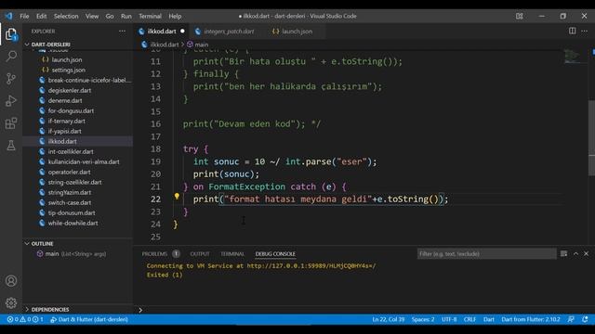Click the editor vertical scrollbar
The width and height of the screenshot is (595, 334).
591,137
